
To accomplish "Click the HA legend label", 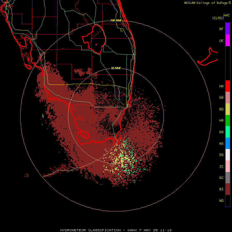I will pos(221,86).
